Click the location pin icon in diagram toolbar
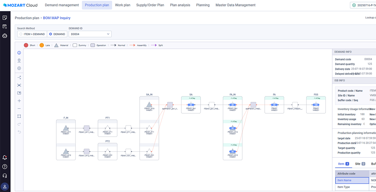Image resolution: width=376 pixels, height=192 pixels. point(19,61)
